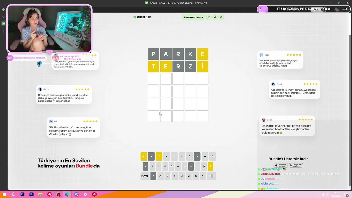Click the gray K key on the keyboard
This screenshot has height=198, width=352.
coord(191,166)
